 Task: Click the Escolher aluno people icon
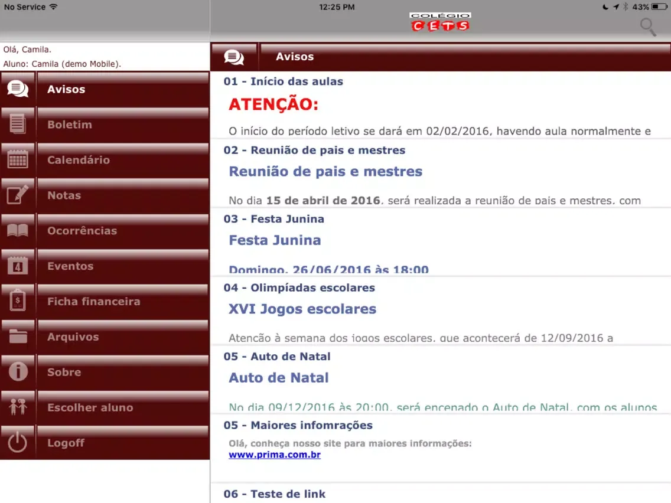[x=18, y=407]
